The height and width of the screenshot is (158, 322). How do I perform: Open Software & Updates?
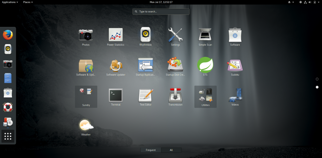tap(86, 67)
